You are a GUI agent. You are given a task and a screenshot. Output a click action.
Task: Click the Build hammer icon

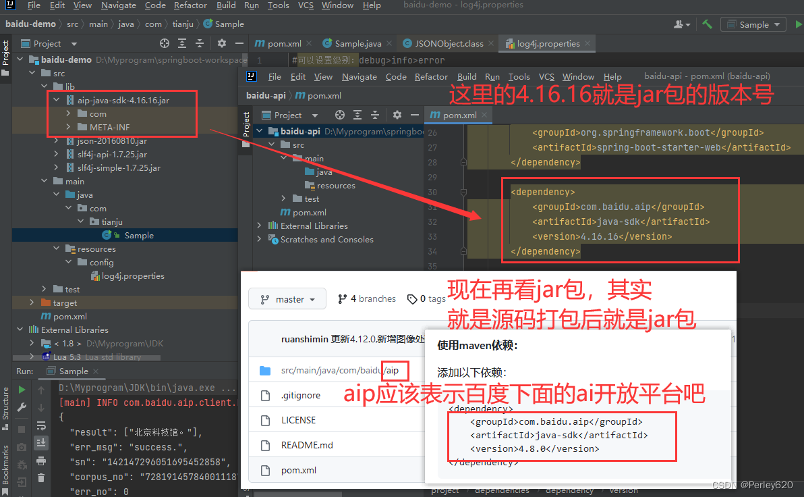(707, 24)
